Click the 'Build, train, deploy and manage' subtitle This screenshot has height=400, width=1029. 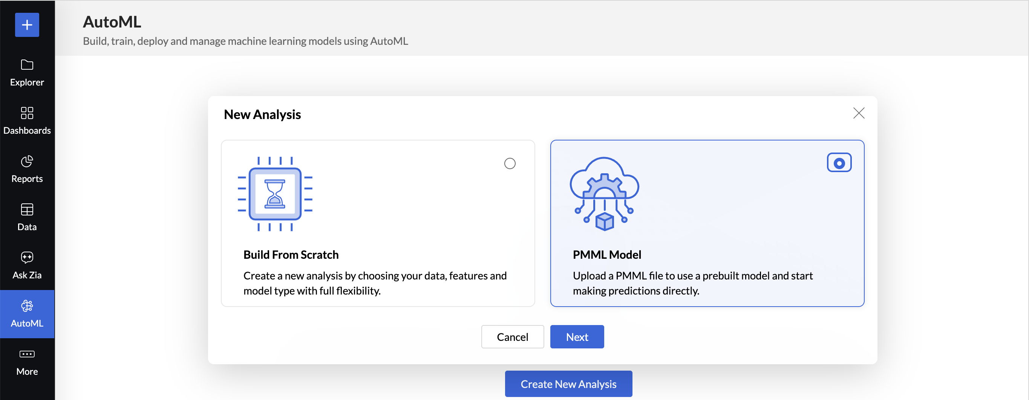[246, 41]
